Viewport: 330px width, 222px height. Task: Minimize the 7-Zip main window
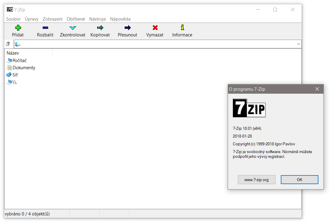[x=258, y=10]
